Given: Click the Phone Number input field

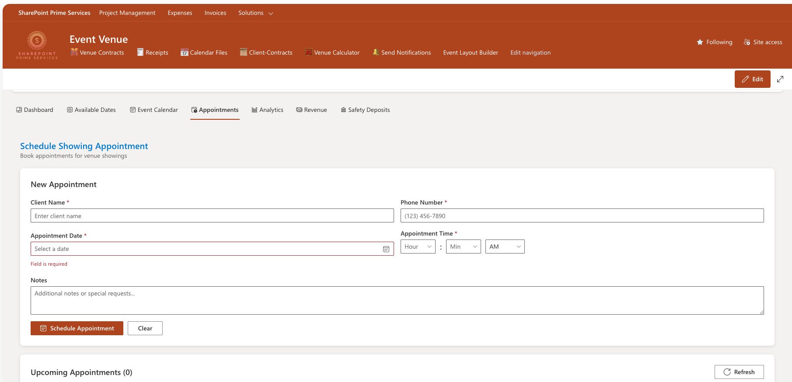Looking at the screenshot, I should click(582, 215).
